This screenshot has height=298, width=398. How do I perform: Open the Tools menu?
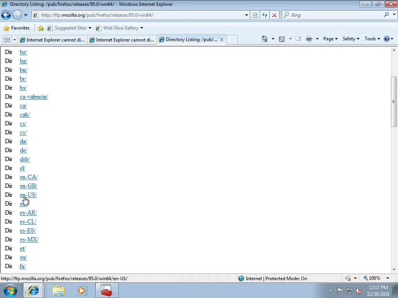[372, 39]
